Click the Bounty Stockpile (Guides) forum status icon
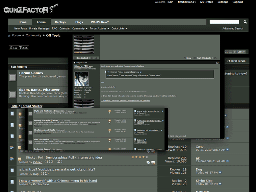The width and height of the screenshot is (256, 192). click(x=30, y=123)
